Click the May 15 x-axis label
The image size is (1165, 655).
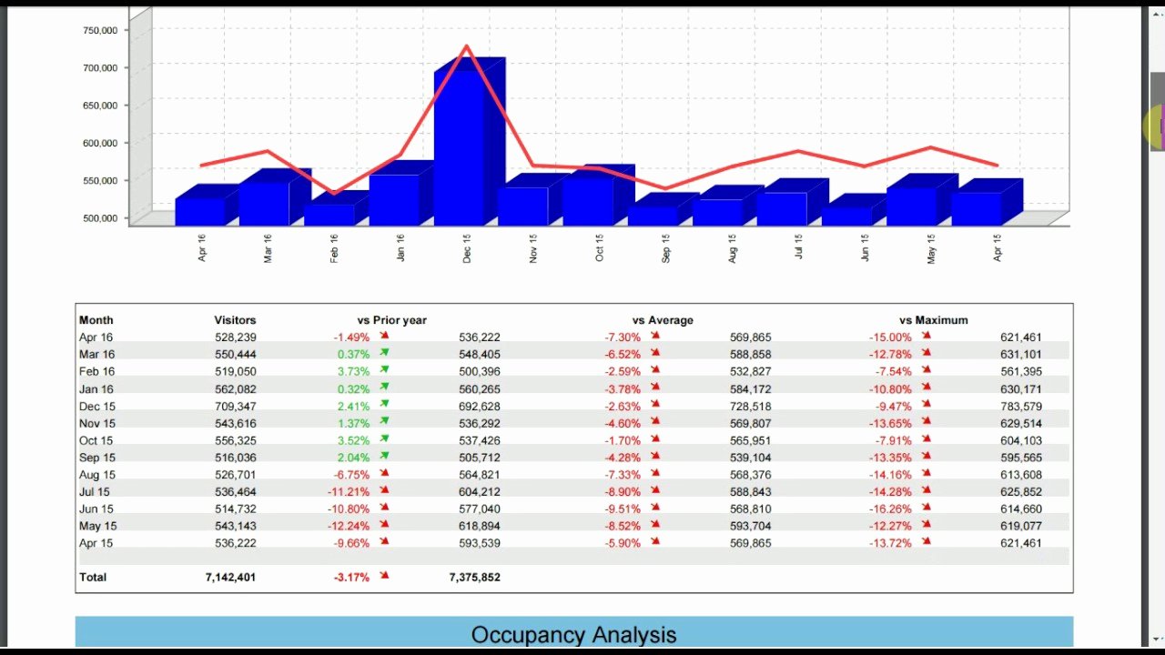[931, 248]
